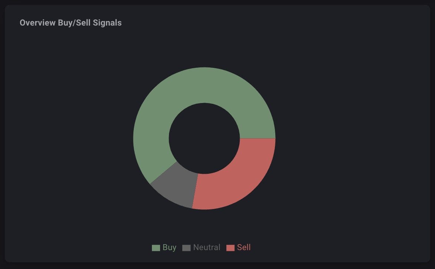435x269 pixels.
Task: Click the empty center hole of the donut
Action: click(x=204, y=138)
